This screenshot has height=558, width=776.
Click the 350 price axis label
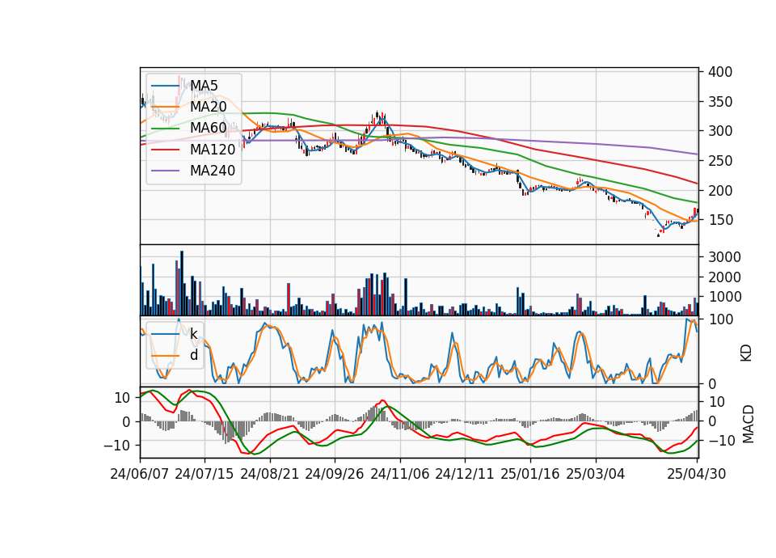(720, 102)
